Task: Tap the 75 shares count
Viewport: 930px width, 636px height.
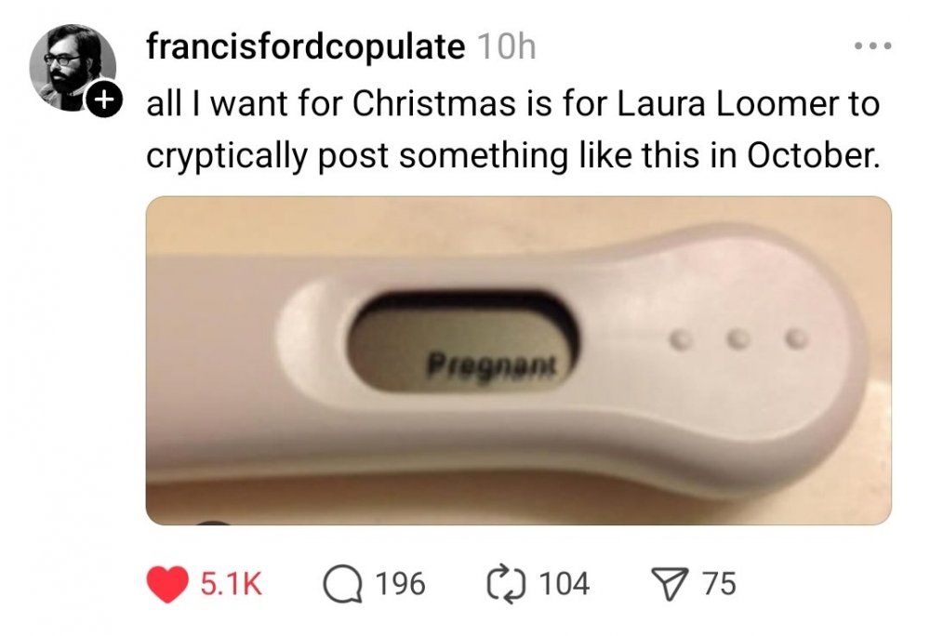Action: tap(719, 584)
